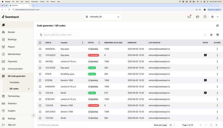This screenshot has width=223, height=128.
Task: Open the browser tab list chevron
Action: coord(221,5)
